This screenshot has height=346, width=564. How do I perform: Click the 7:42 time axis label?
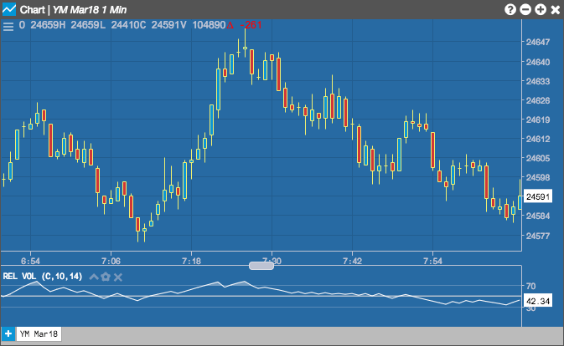[x=352, y=261]
